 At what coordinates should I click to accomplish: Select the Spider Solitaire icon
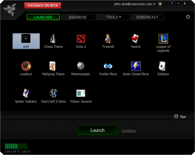(x=26, y=93)
